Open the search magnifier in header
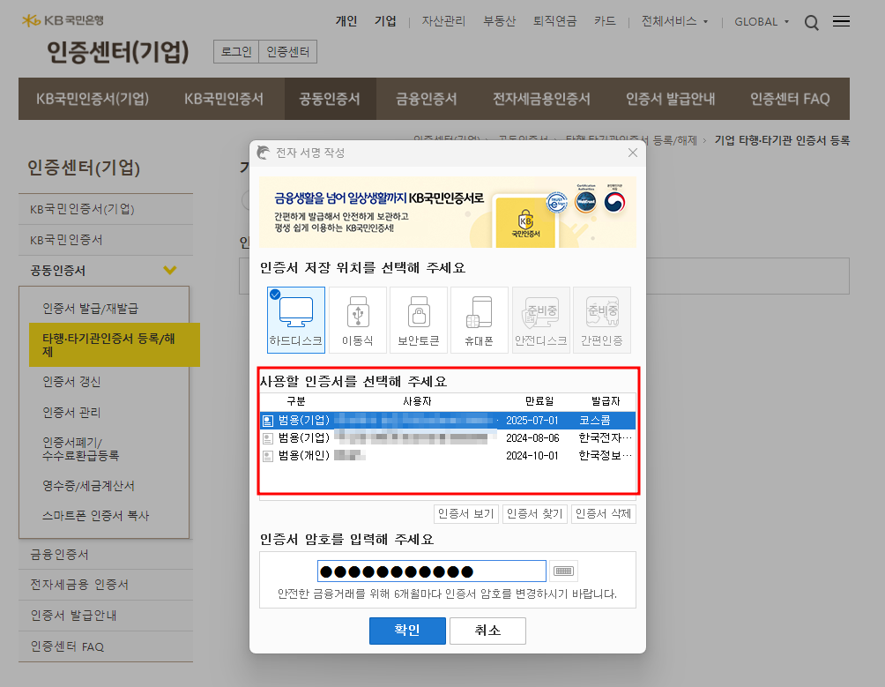This screenshot has width=885, height=687. (x=811, y=23)
